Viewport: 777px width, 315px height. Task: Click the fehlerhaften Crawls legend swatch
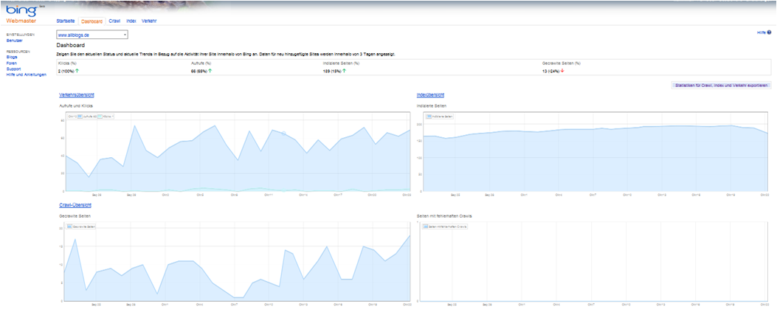tap(426, 226)
